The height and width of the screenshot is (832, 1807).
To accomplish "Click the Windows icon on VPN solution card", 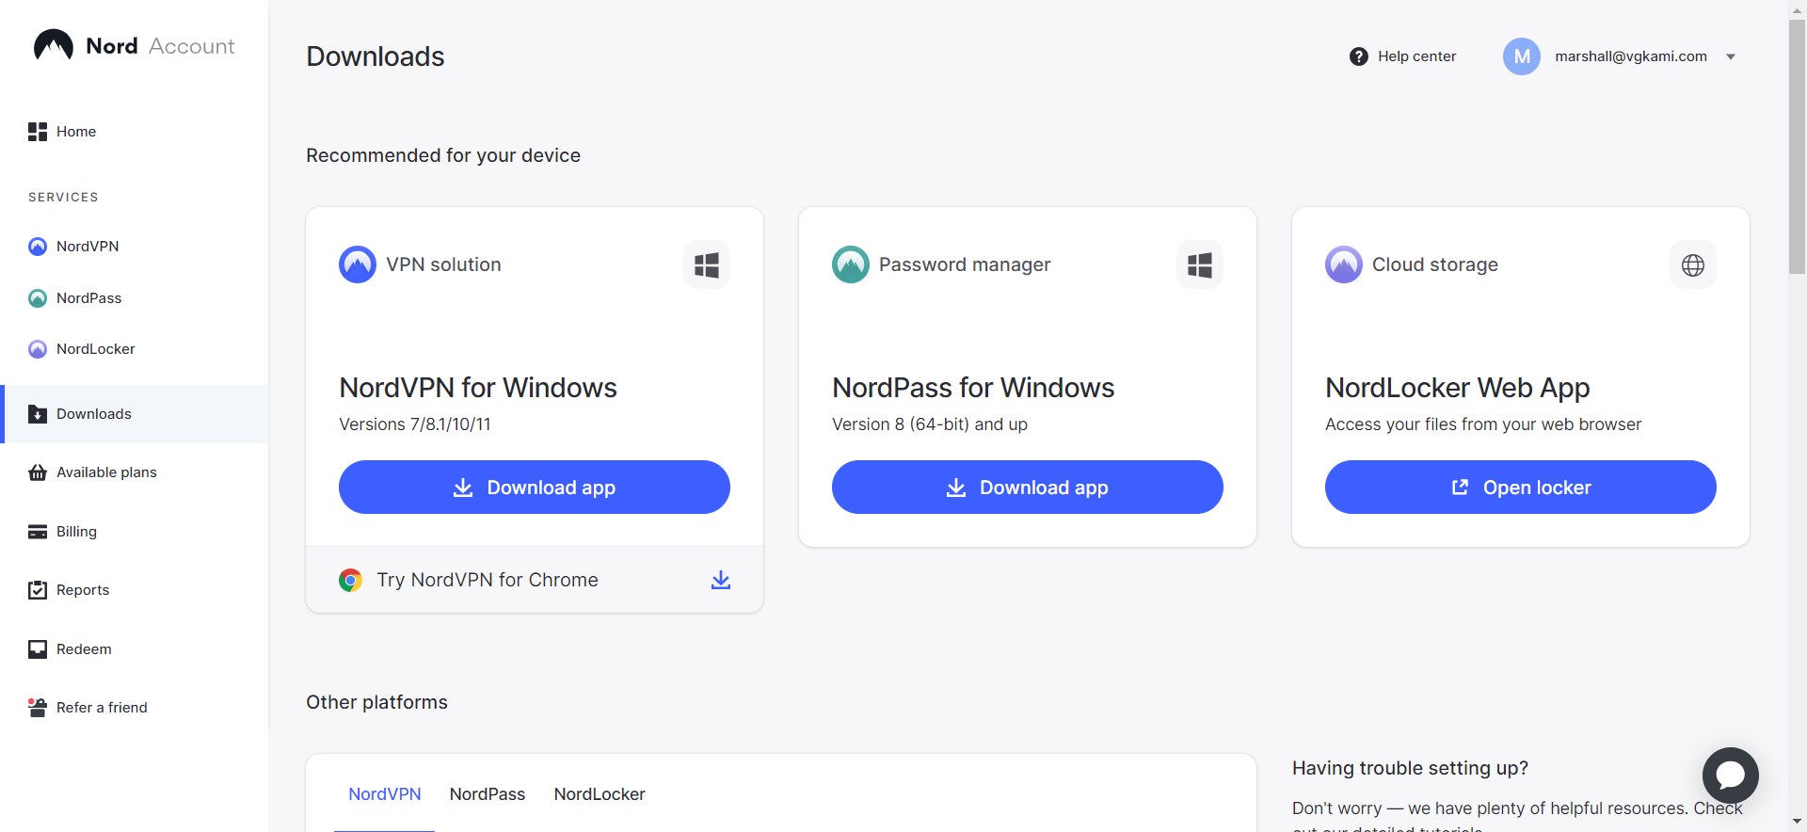I will tap(707, 265).
